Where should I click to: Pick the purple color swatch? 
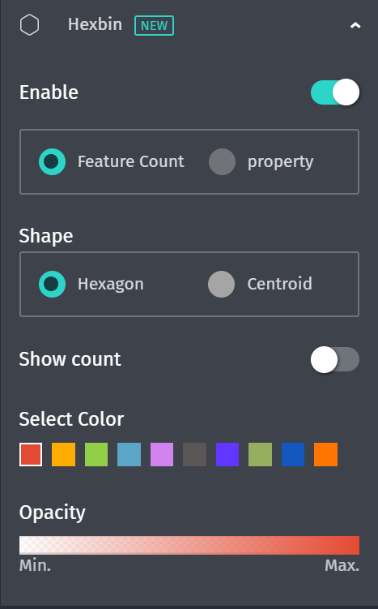(x=227, y=454)
